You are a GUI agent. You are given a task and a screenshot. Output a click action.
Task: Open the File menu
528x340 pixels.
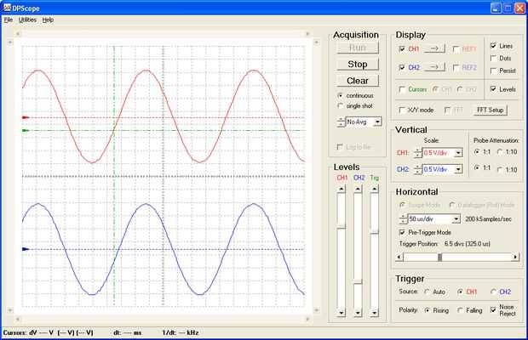click(8, 20)
